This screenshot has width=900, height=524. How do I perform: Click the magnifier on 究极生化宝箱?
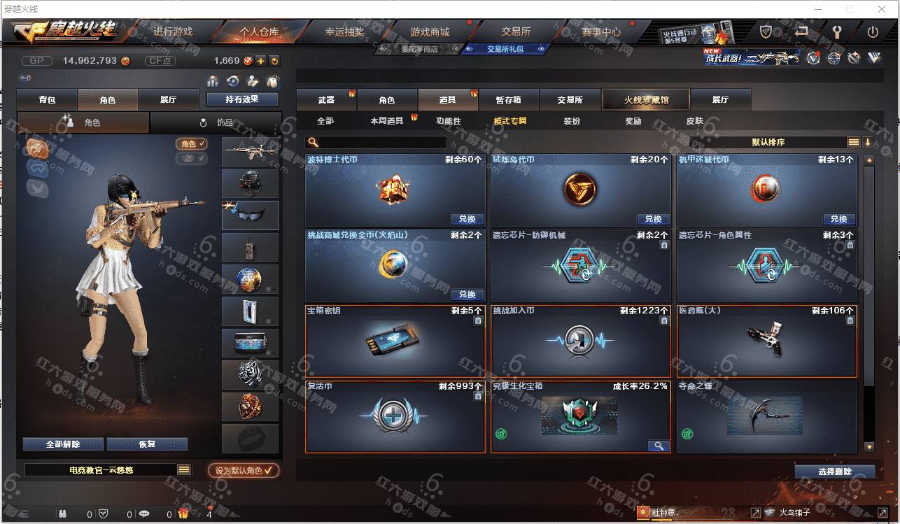(x=659, y=446)
